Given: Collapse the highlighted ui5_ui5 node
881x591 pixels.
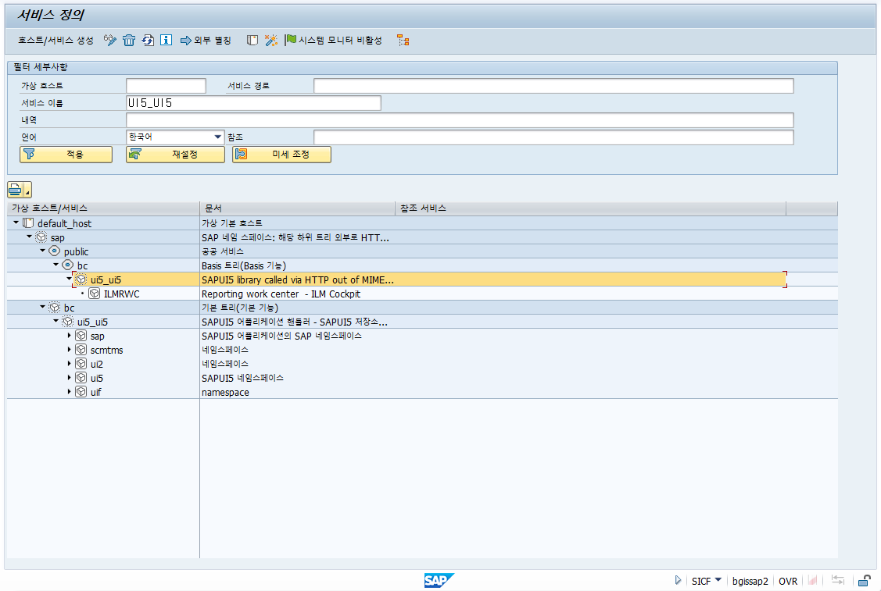Looking at the screenshot, I should [69, 279].
